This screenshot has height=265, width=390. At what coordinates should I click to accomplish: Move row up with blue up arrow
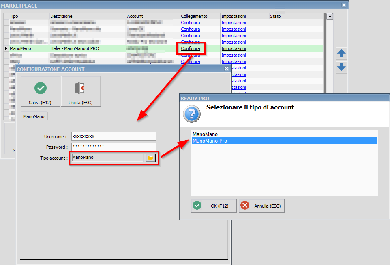[x=341, y=54]
